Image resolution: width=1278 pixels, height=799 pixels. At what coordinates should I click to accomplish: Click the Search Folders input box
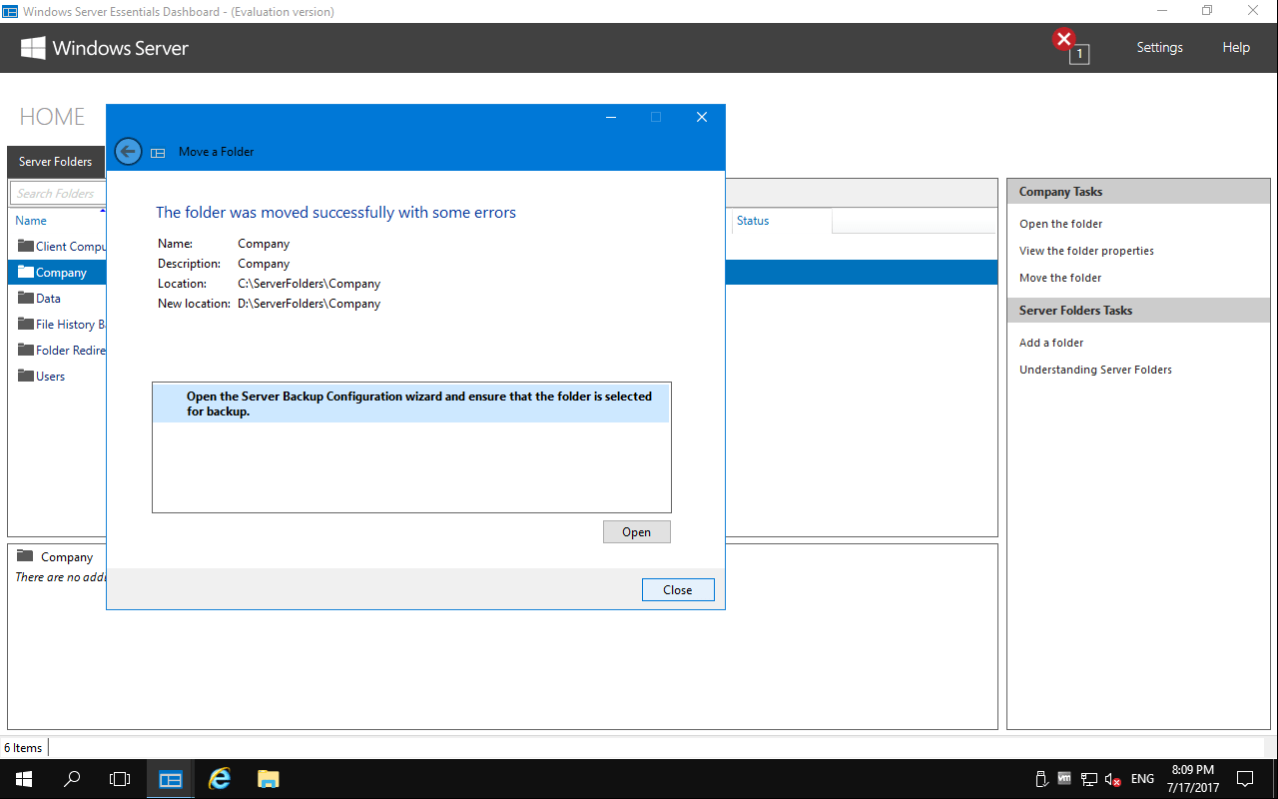[58, 193]
